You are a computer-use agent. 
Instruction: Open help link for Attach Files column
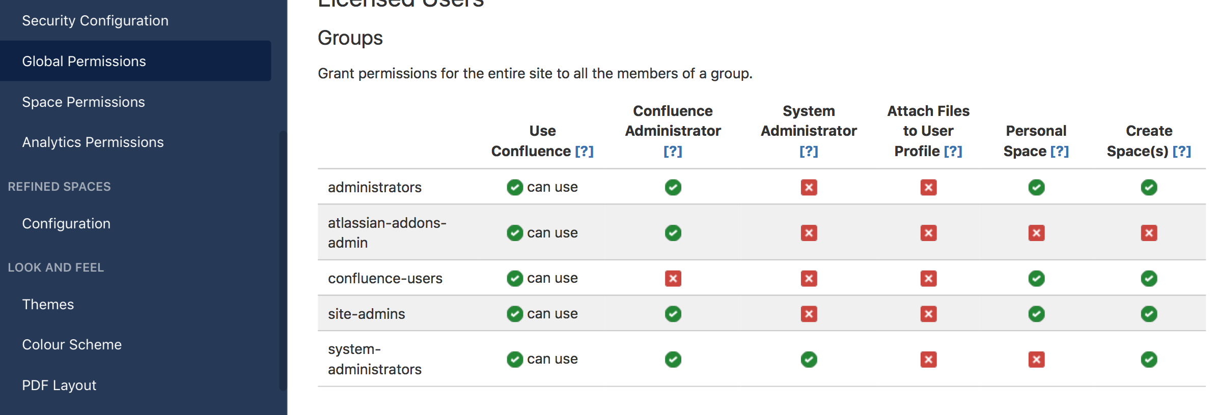pos(953,151)
